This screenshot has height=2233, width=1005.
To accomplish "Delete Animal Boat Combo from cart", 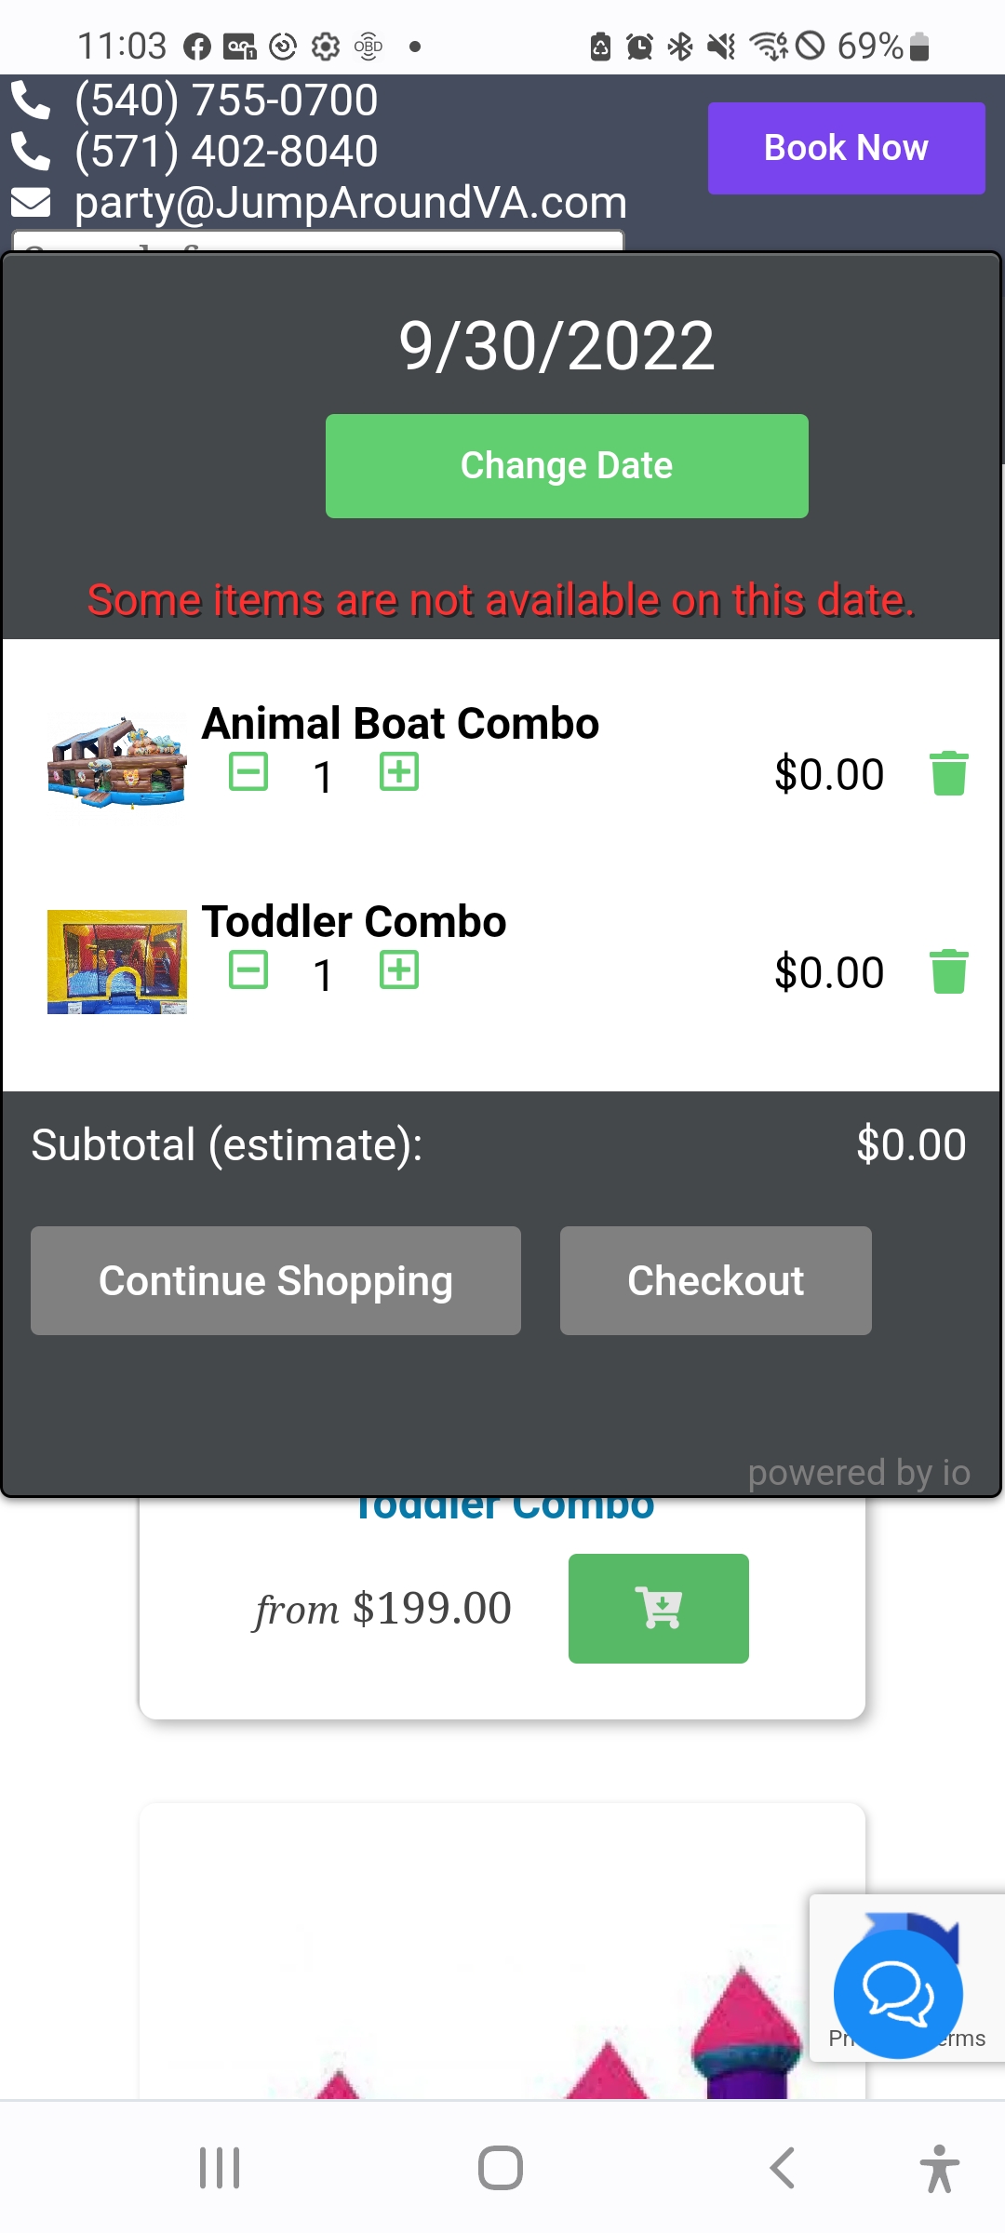I will [948, 774].
